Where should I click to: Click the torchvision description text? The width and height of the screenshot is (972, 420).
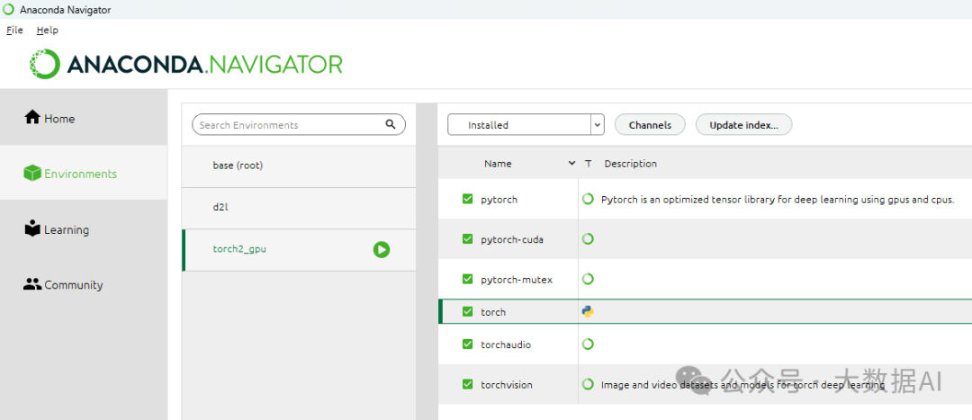(x=742, y=385)
